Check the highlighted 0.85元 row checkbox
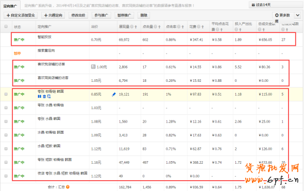304x191 pixels. (x=6, y=94)
